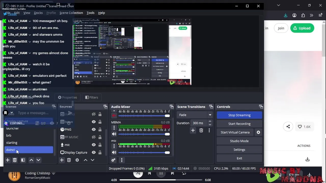
Task: Open OBS Settings from Controls
Action: tap(239, 149)
